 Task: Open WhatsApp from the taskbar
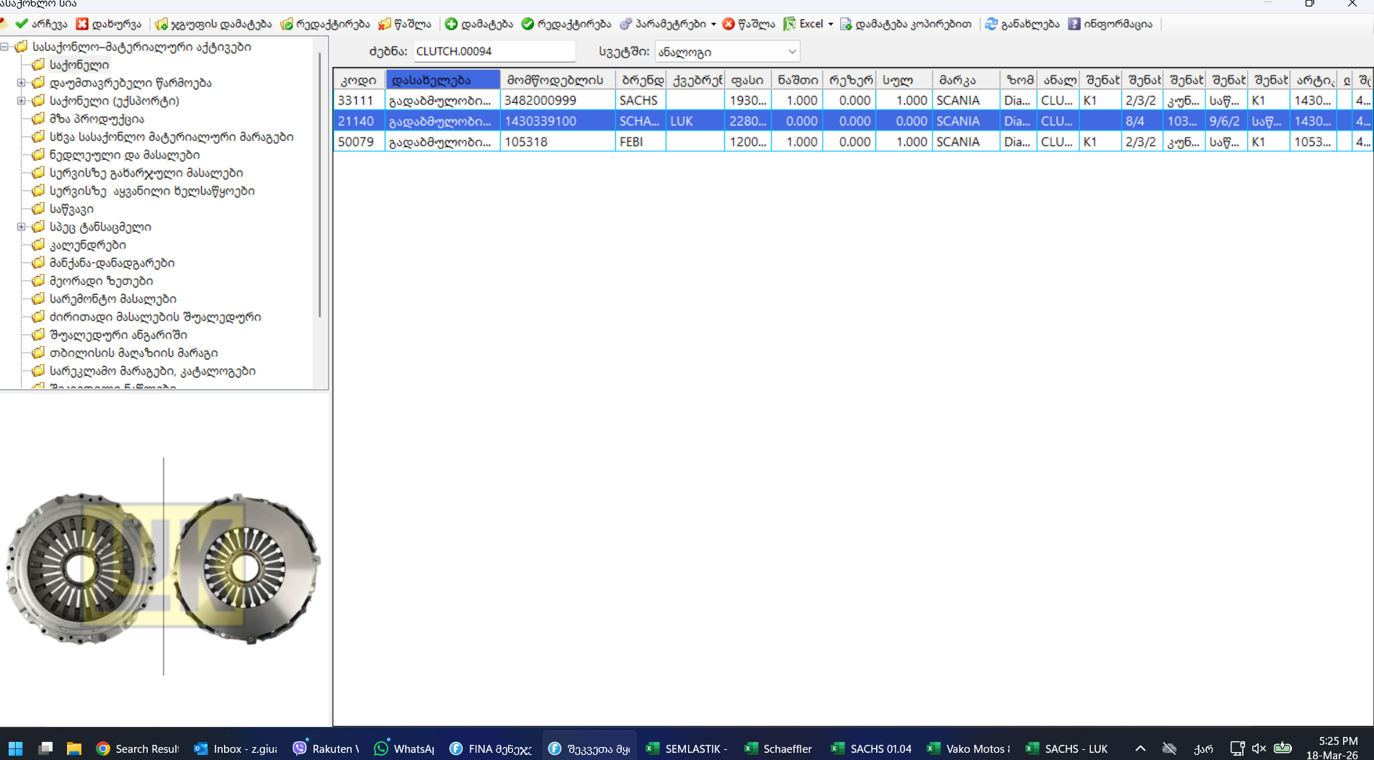pos(404,748)
